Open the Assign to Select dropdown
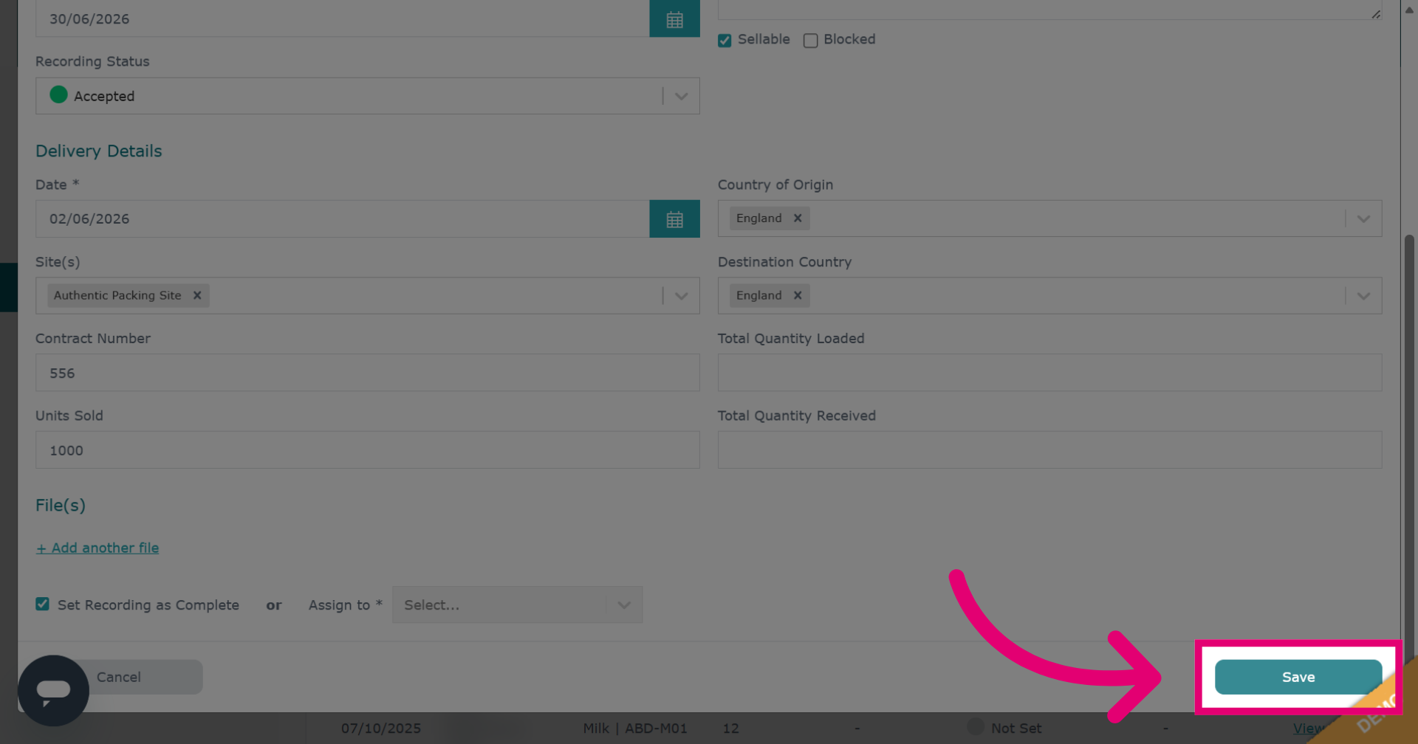The width and height of the screenshot is (1418, 744). point(517,604)
